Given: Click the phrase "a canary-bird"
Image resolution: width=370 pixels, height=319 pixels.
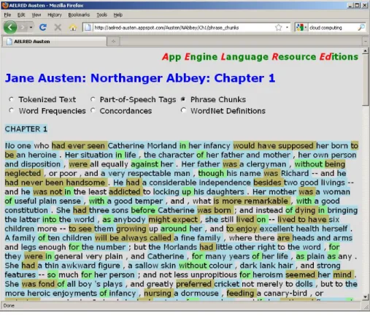Looking at the screenshot, I should pyautogui.click(x=282, y=293).
